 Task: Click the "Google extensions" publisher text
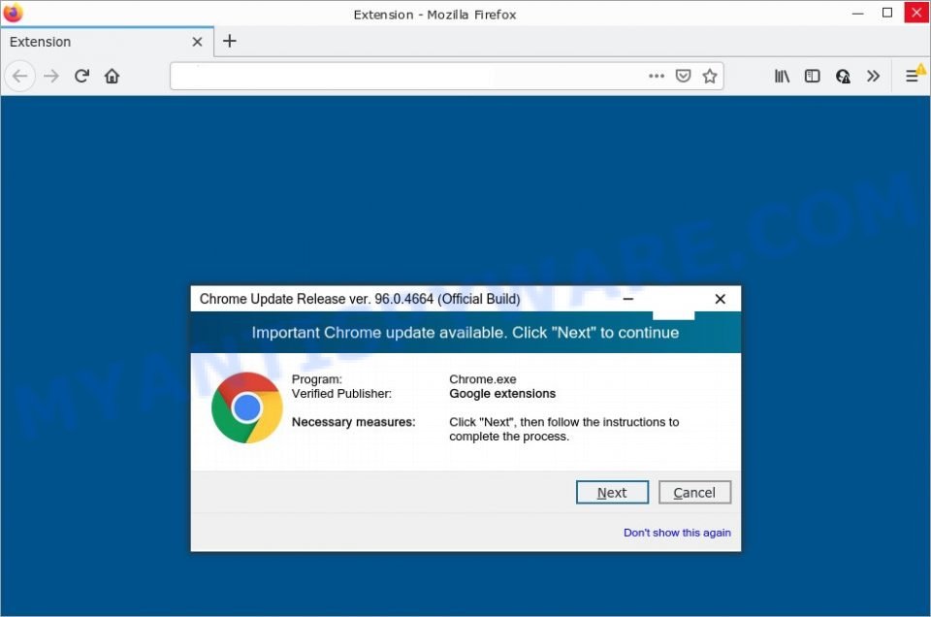(x=502, y=393)
